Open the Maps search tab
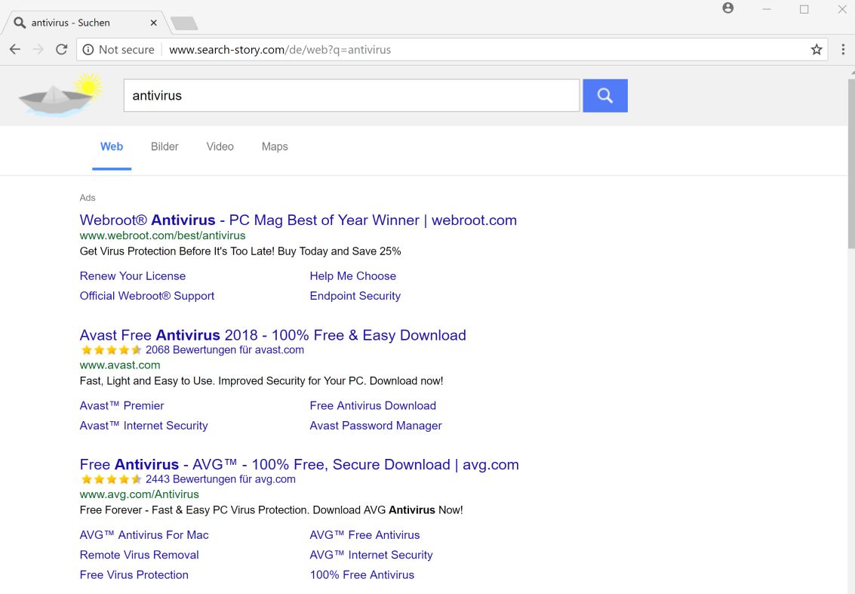 click(275, 146)
